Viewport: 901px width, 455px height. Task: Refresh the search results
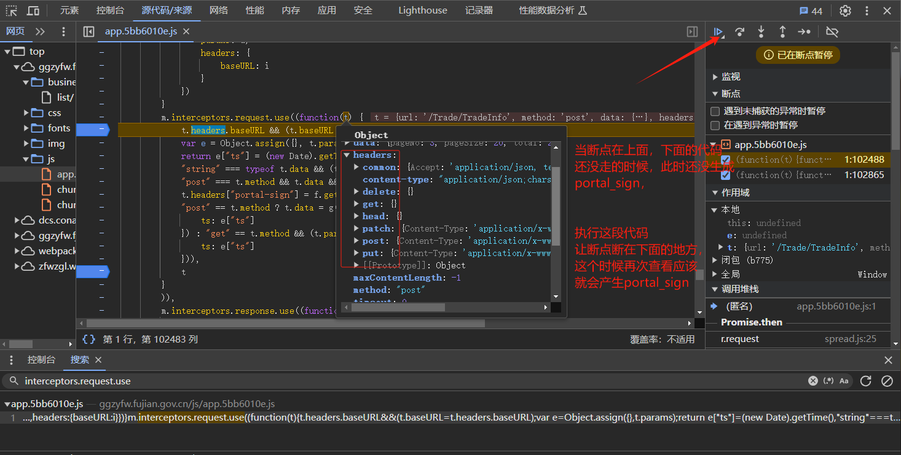click(x=866, y=381)
